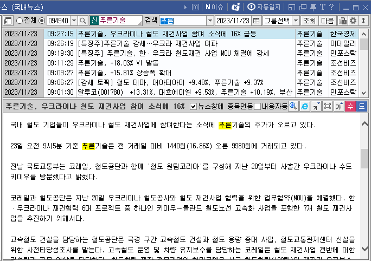Click the search keyword field containing 푸른
Viewport: 371px width, 261px height.
click(183, 21)
